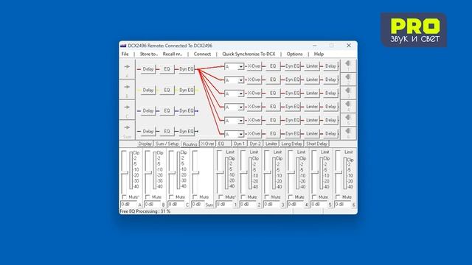472x265 pixels.
Task: Open output 5 source dropdown
Action: click(x=241, y=121)
